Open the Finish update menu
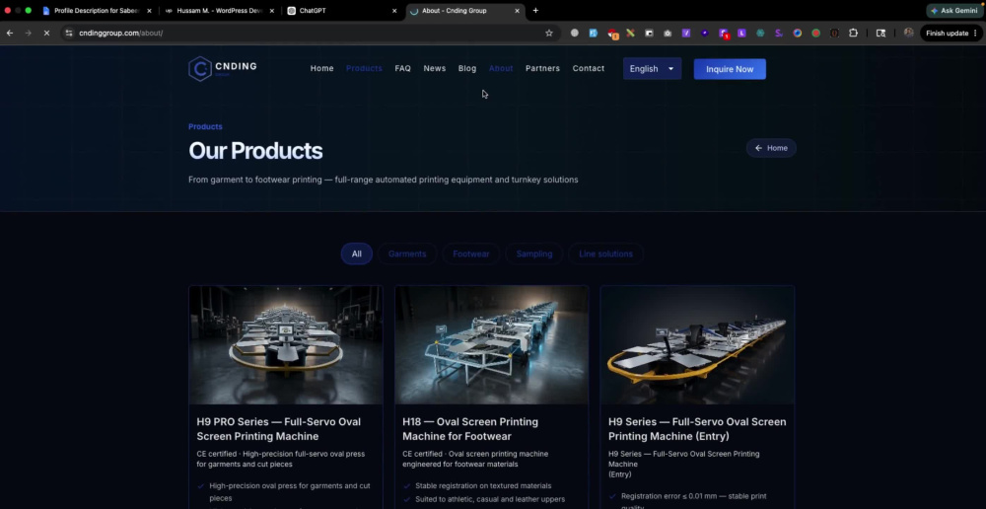 click(x=951, y=33)
